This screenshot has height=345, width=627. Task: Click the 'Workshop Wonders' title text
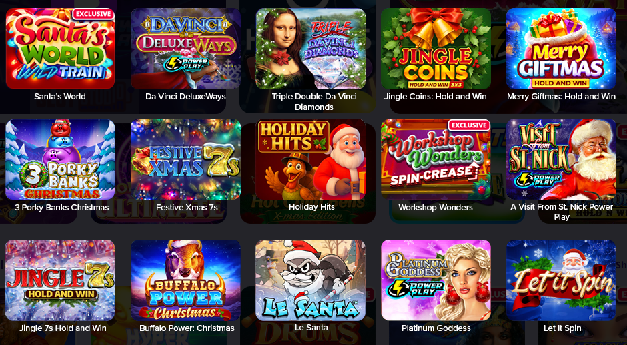pos(436,208)
